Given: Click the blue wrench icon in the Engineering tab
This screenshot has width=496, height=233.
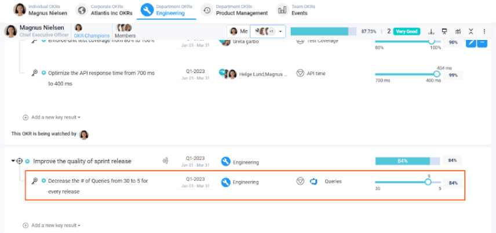Looking at the screenshot, I should [x=147, y=10].
